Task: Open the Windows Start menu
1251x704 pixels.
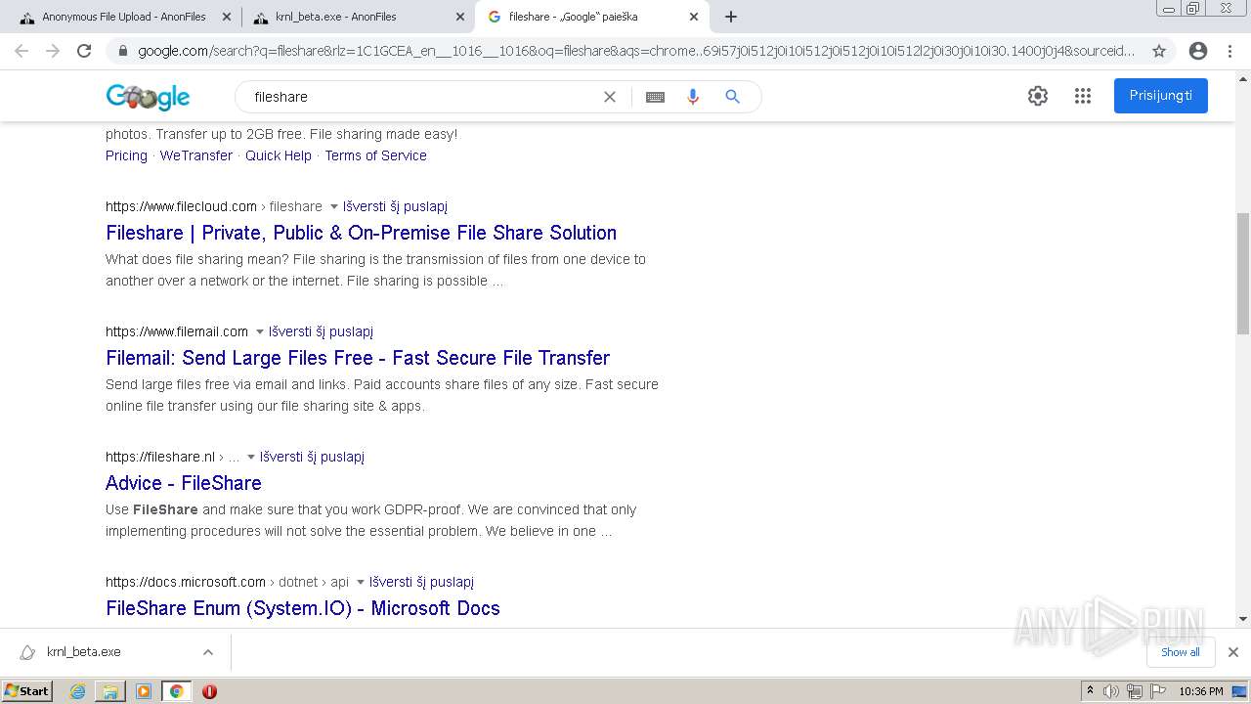Action: tap(27, 691)
